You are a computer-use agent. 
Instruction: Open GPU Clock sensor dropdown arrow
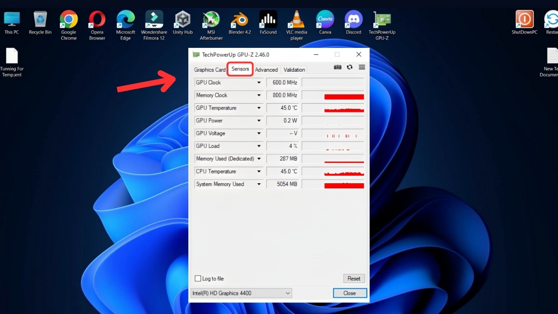tap(259, 82)
